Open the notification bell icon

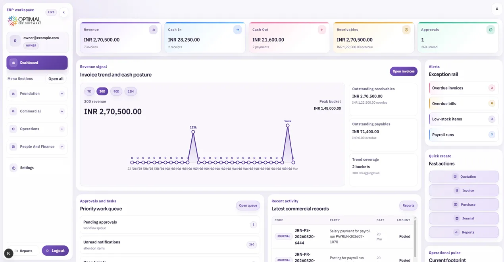tap(497, 9)
